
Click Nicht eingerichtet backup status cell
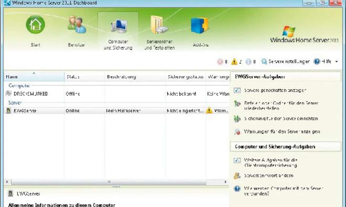(185, 111)
